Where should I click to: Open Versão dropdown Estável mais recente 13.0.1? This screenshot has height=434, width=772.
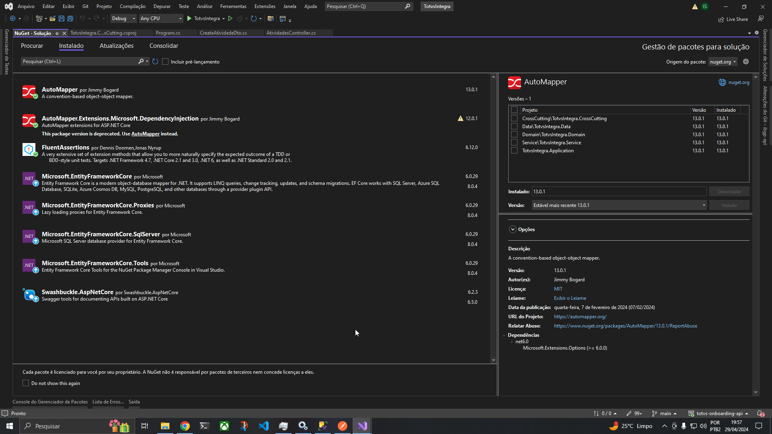click(619, 205)
